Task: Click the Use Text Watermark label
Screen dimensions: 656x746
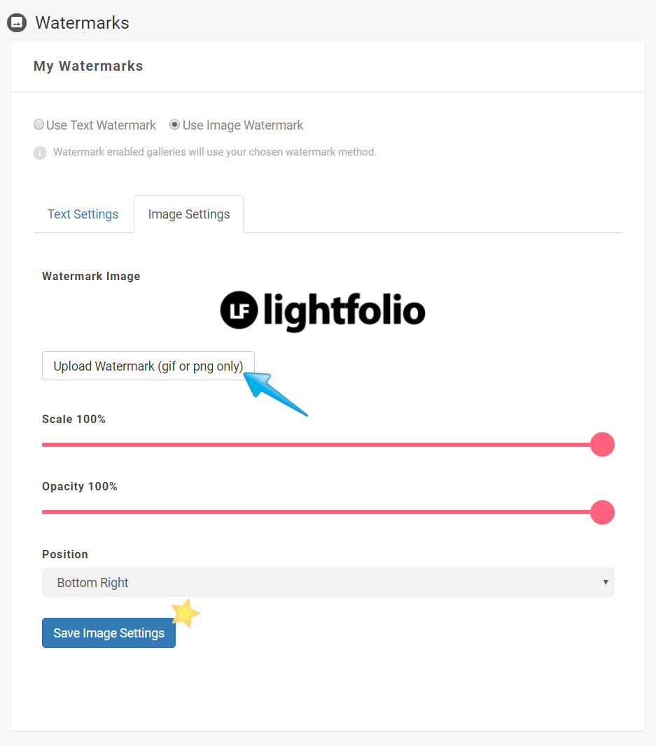Action: pyautogui.click(x=101, y=125)
